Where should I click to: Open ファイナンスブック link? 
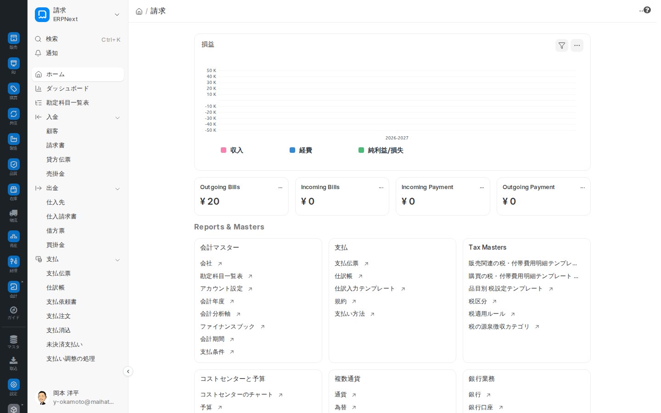click(x=227, y=326)
